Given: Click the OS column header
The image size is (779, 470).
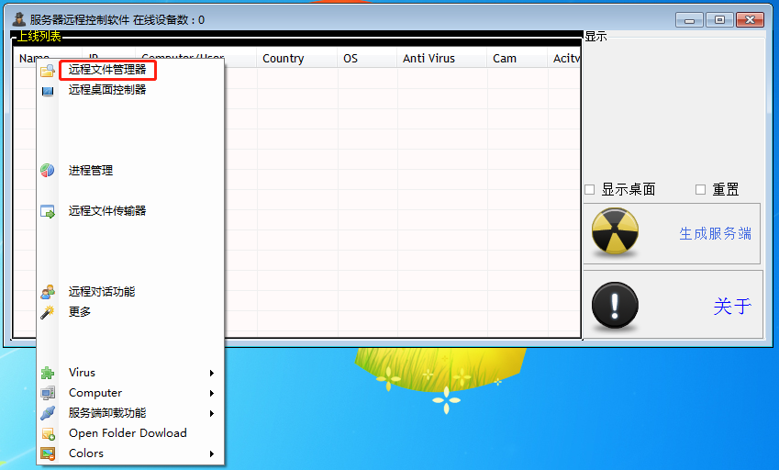Looking at the screenshot, I should [351, 59].
